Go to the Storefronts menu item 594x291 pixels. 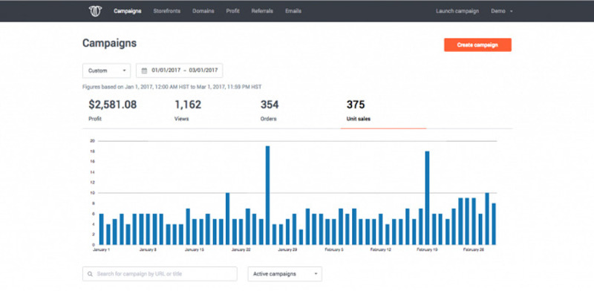[x=166, y=11]
